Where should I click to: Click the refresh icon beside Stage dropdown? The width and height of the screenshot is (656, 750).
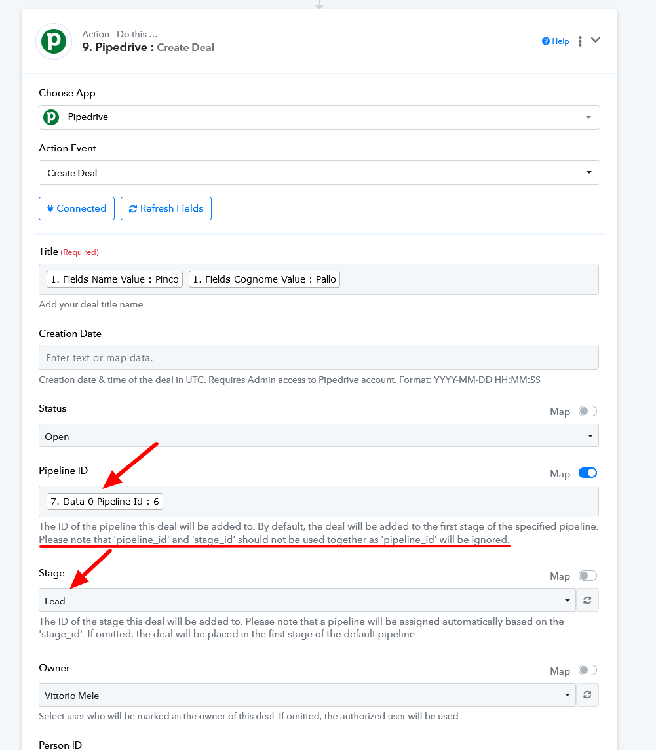click(587, 601)
